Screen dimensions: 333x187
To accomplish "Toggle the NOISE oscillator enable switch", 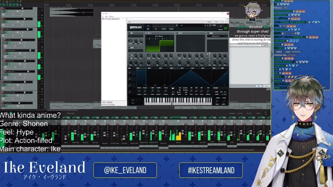I will pyautogui.click(x=129, y=48).
